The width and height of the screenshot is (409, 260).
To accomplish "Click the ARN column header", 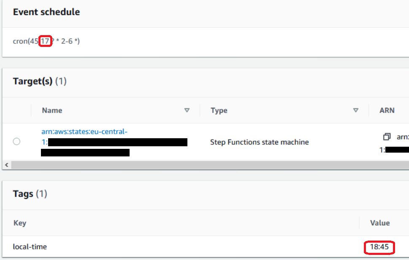I will pyautogui.click(x=387, y=110).
